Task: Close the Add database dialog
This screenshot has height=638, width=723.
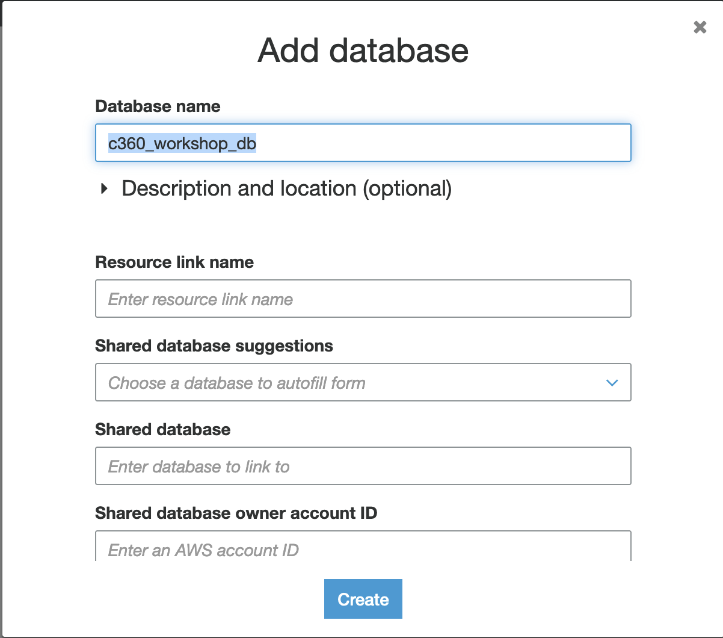Action: coord(700,27)
